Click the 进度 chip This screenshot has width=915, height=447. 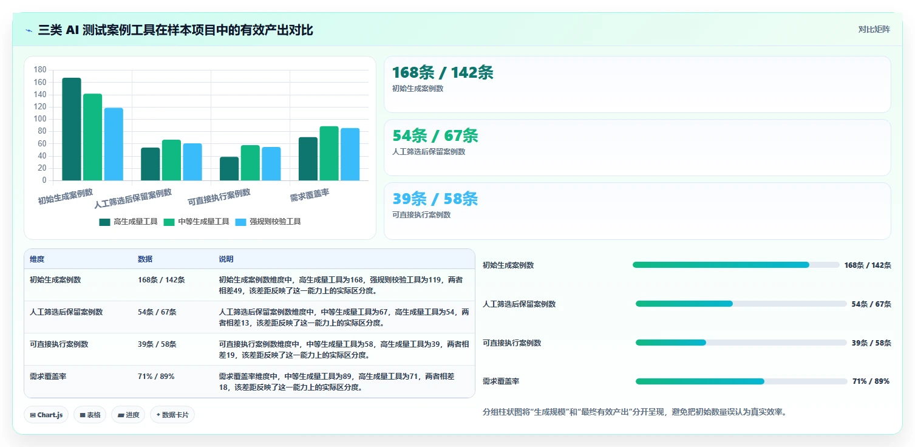tap(128, 415)
